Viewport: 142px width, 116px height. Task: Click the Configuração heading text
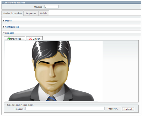point(12,27)
